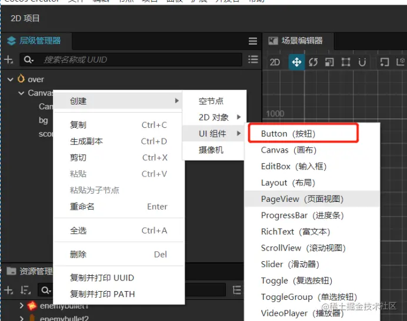Click the add asset plus icon in assets panel
This screenshot has height=321, width=407.
pyautogui.click(x=9, y=290)
